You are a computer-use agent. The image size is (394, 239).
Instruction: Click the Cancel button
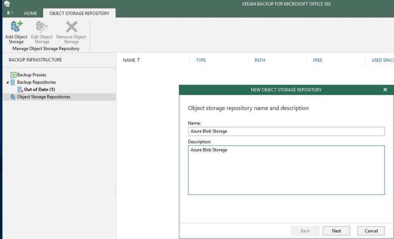(371, 231)
